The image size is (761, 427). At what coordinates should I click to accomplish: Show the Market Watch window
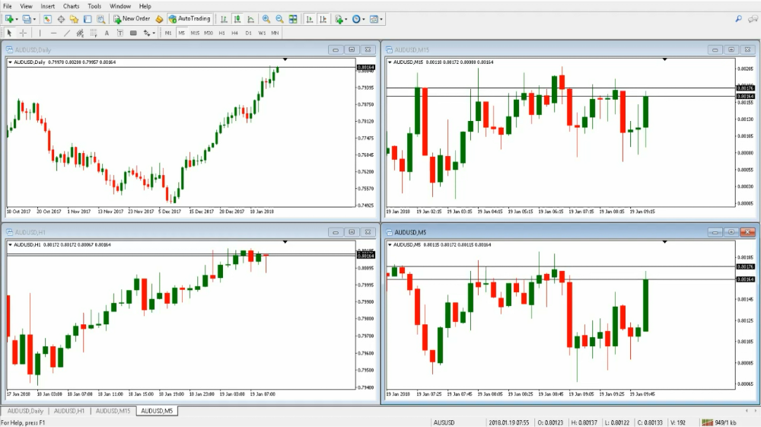coord(47,19)
